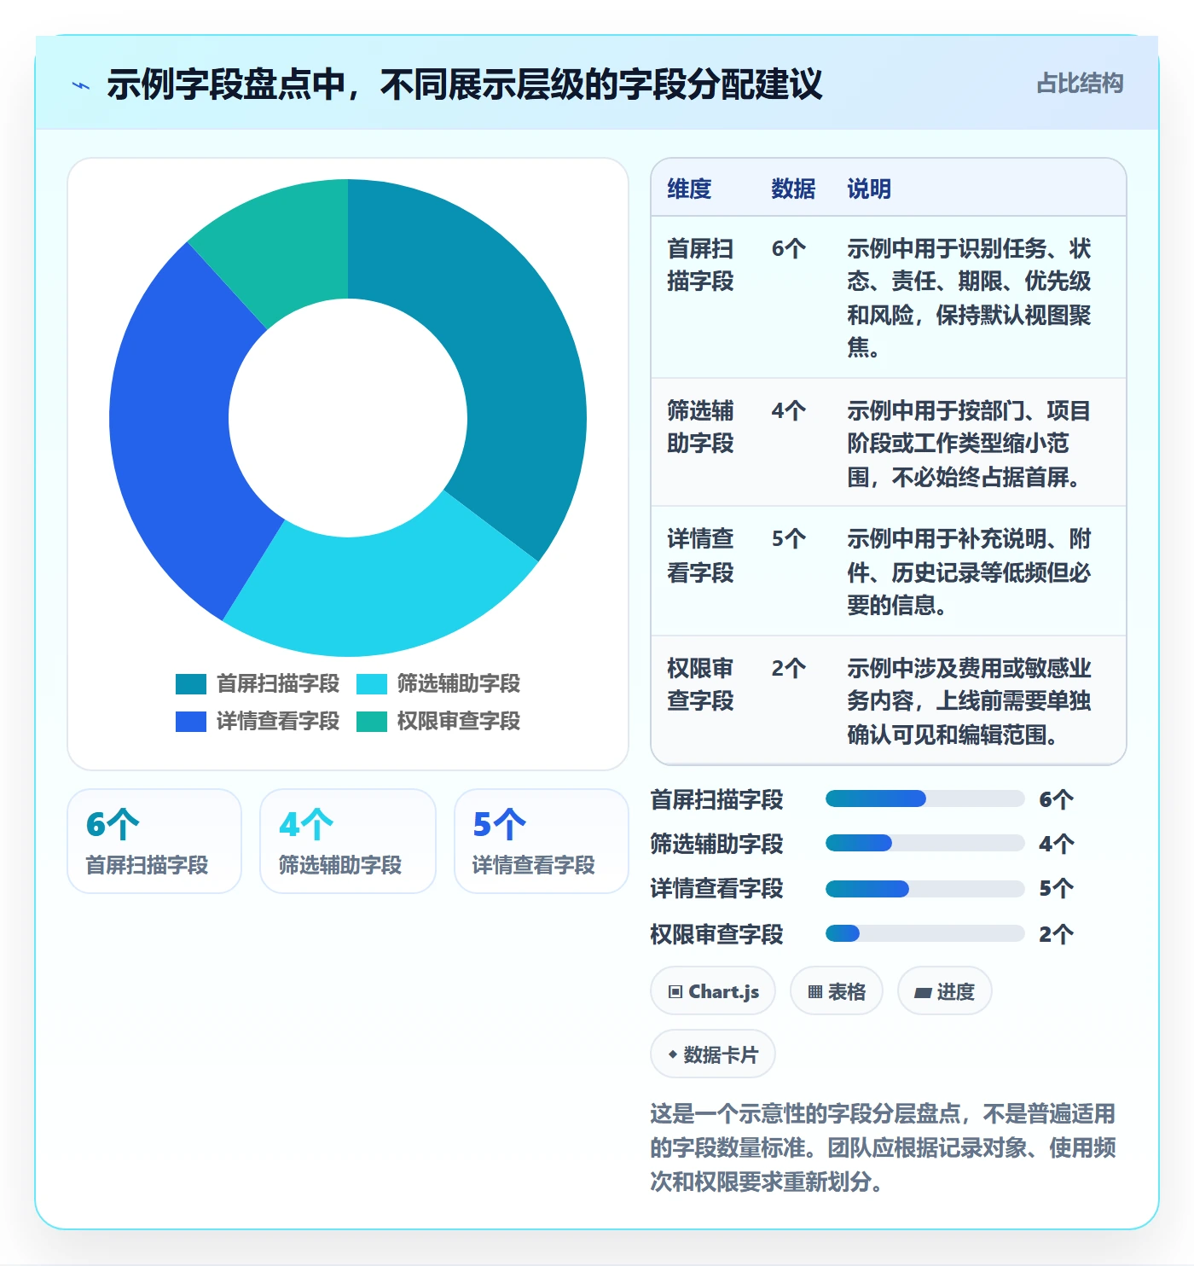Toggle the 权限审查字段 legend swatch
Viewport: 1194px width, 1266px height.
[x=372, y=721]
